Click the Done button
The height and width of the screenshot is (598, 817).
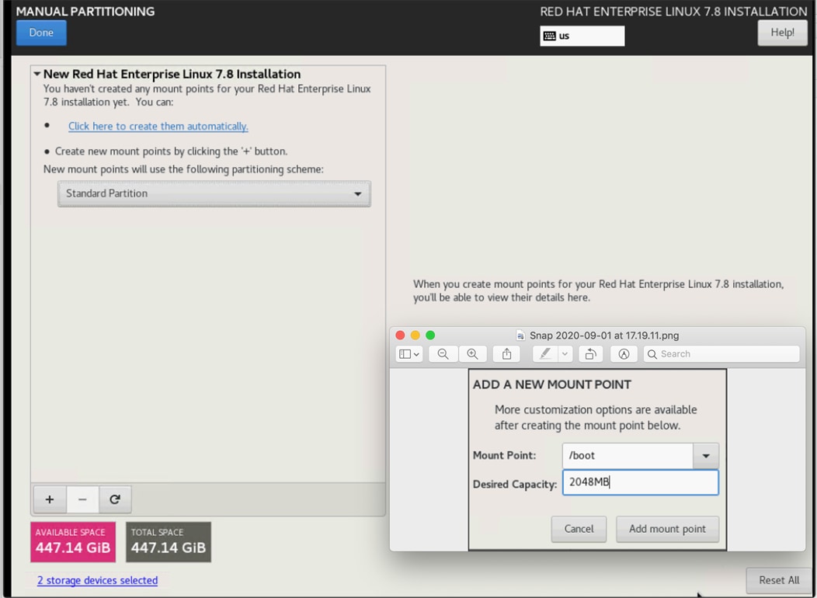point(41,33)
